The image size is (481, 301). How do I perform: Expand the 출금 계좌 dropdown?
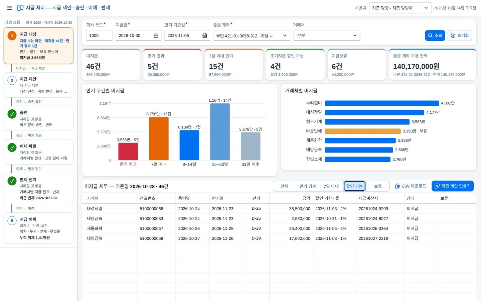[x=252, y=35]
